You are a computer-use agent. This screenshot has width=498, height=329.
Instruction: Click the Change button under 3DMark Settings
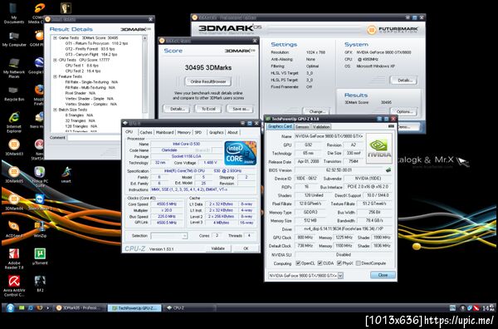317,111
